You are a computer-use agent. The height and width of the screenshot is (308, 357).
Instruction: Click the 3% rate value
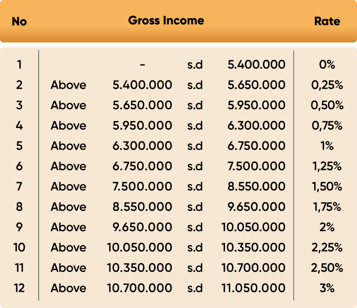327,288
